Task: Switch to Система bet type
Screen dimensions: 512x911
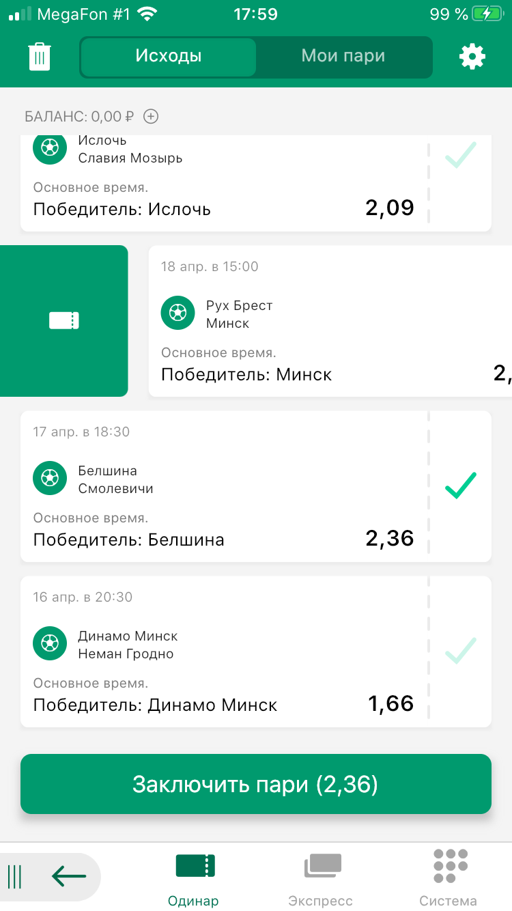Action: [x=449, y=878]
